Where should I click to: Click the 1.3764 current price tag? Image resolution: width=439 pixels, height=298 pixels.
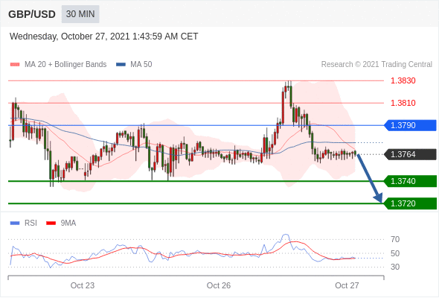[410, 154]
